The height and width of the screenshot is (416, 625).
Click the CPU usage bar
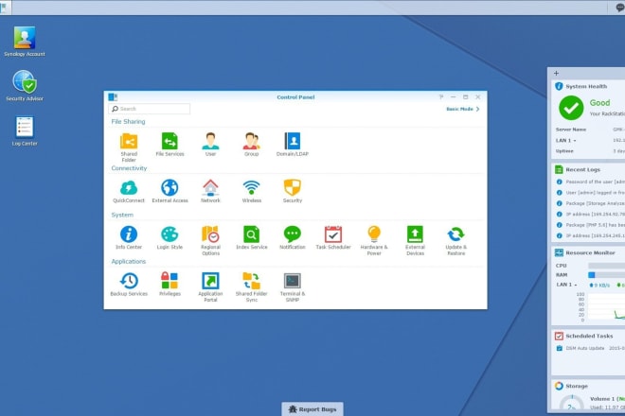(607, 266)
